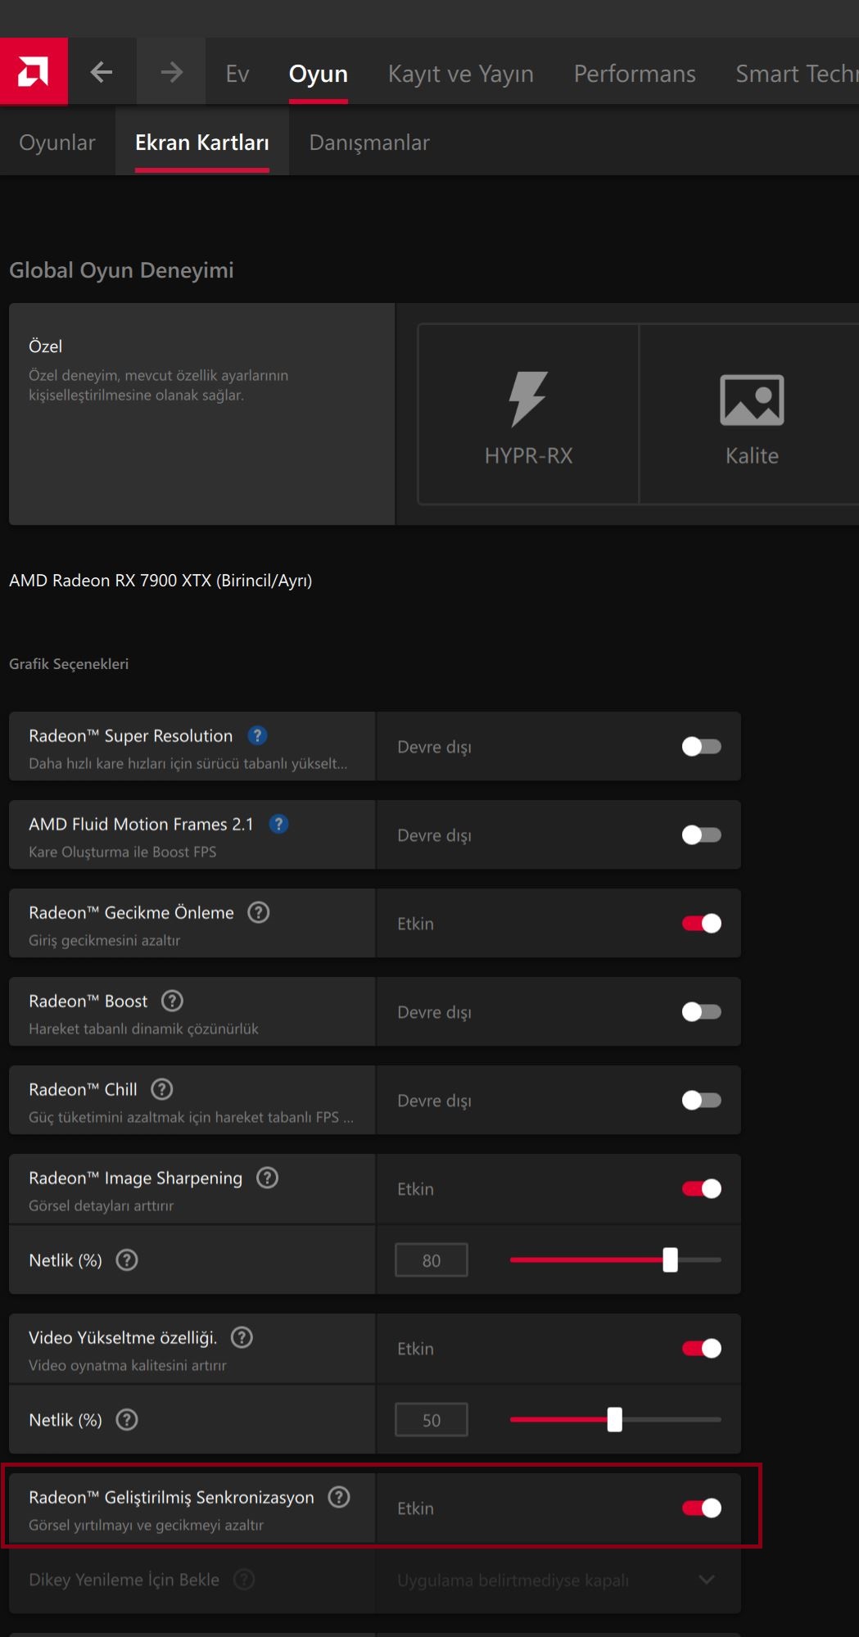Screen dimensions: 859x1637
Task: Open help for Radeon Gecikme Önleme
Action: [x=259, y=912]
